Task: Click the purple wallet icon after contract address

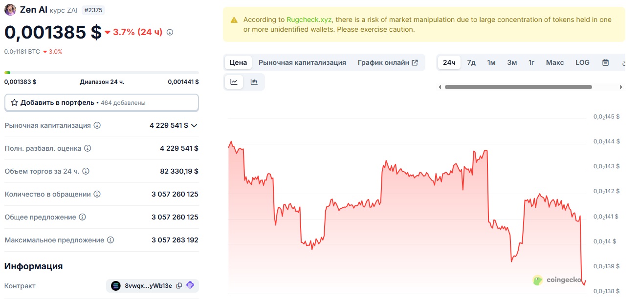Action: [190, 285]
